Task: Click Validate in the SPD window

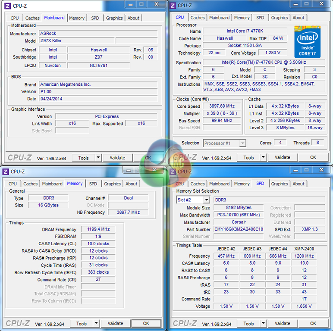Action: click(x=283, y=323)
